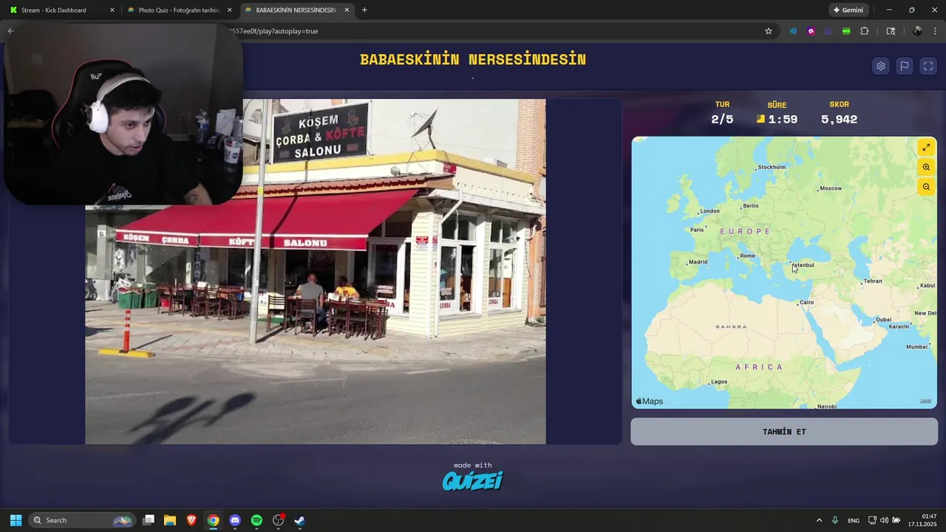The height and width of the screenshot is (532, 946).
Task: Click the Quizei logo link
Action: [x=473, y=481]
